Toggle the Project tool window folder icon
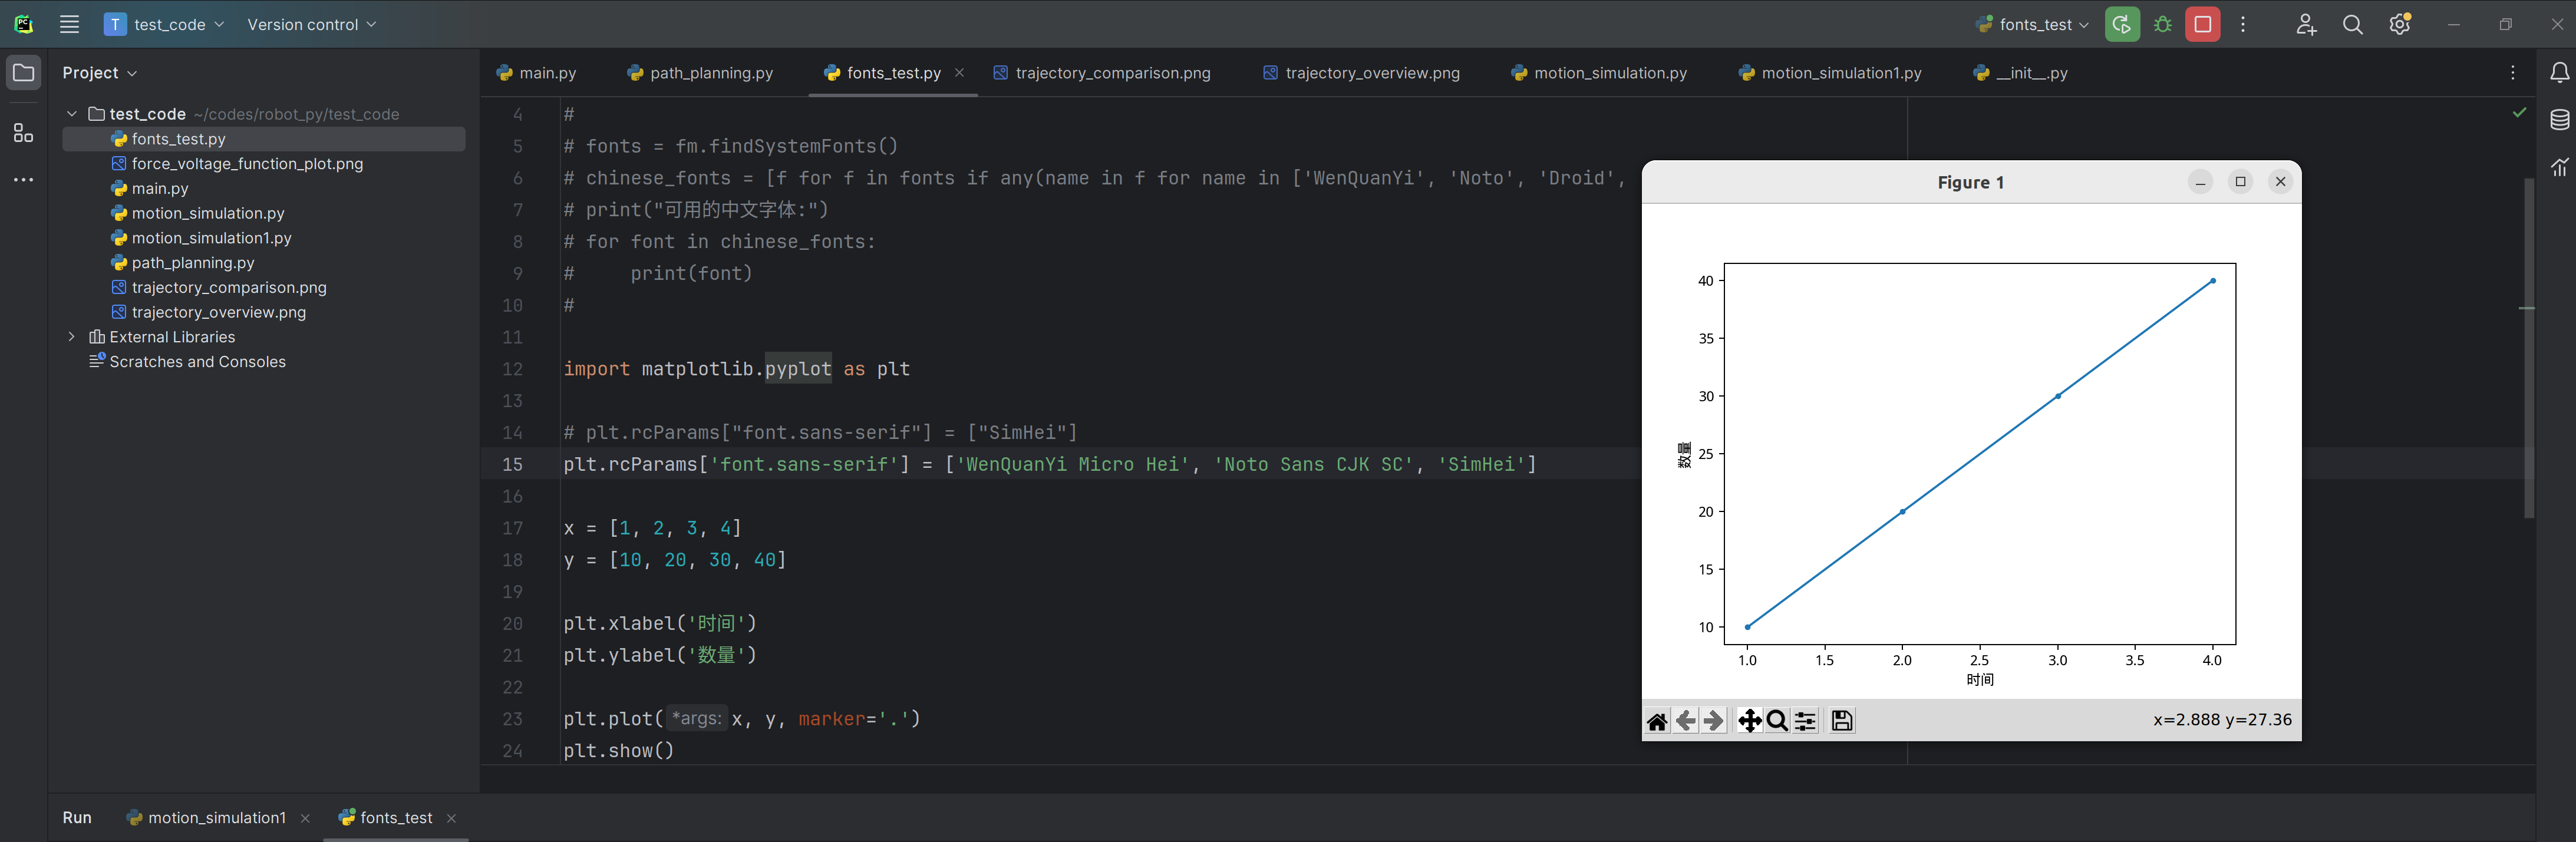This screenshot has height=842, width=2576. 23,73
